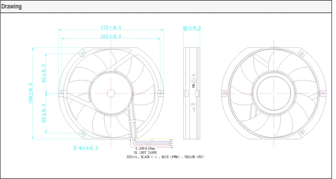Select the lower 65±0.5 dimension
Viewport: 336px width, 179px height.
(44, 113)
